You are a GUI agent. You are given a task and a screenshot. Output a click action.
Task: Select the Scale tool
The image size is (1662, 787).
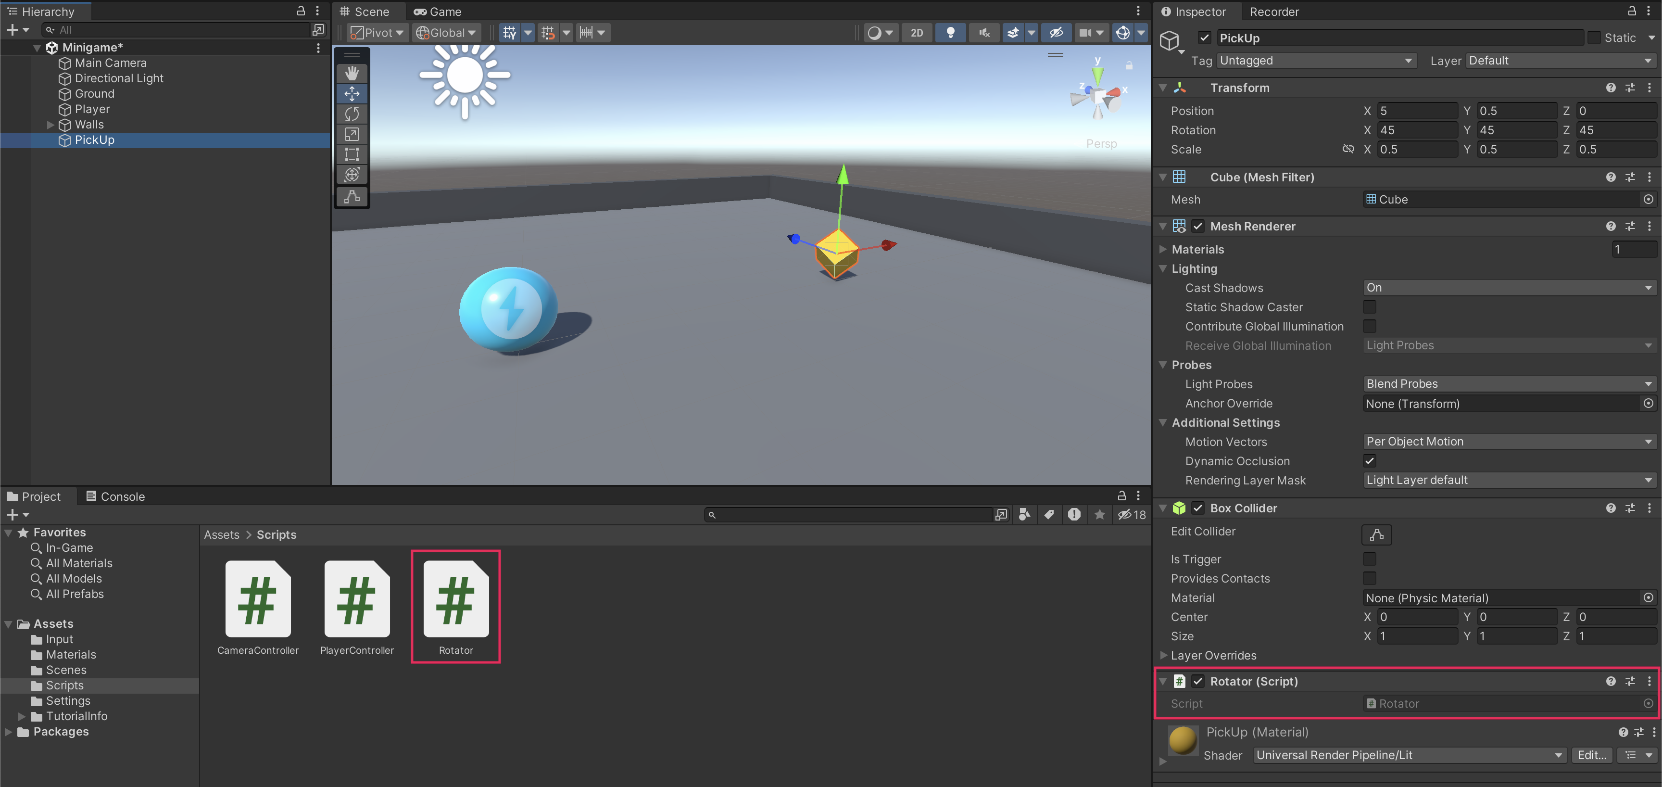pos(352,134)
